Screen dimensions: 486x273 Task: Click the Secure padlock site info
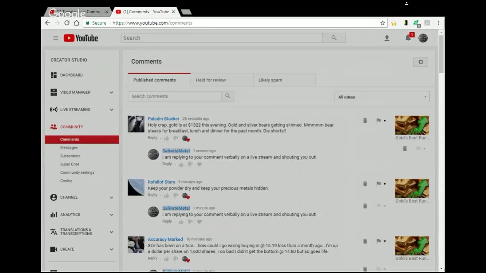pos(96,23)
